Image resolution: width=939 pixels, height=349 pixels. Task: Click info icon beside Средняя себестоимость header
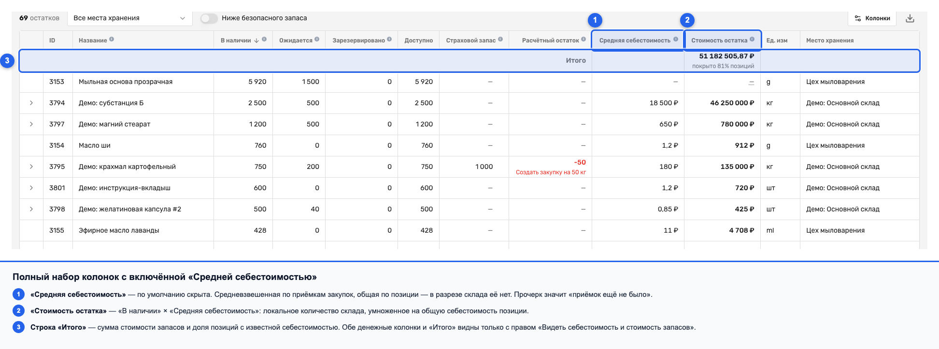(676, 40)
